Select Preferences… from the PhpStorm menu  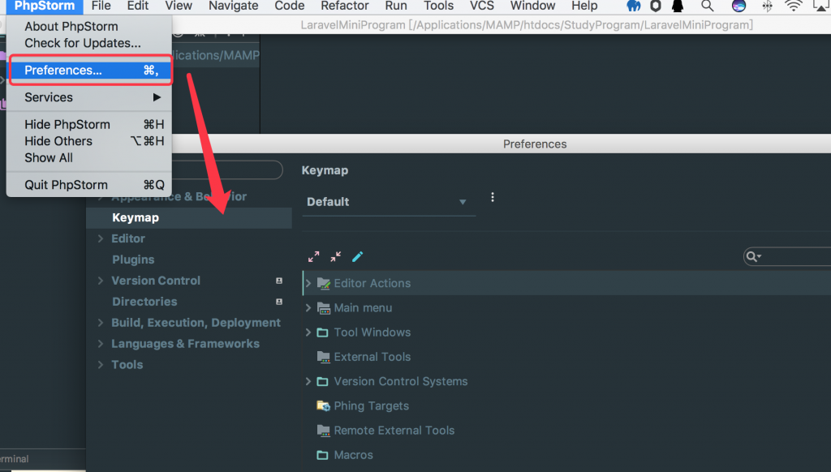[x=63, y=71]
